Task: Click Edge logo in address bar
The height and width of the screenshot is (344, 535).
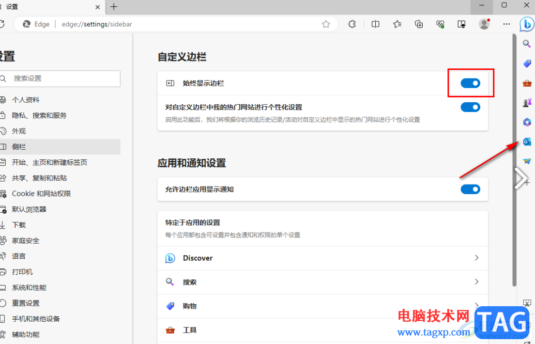Action: 26,24
